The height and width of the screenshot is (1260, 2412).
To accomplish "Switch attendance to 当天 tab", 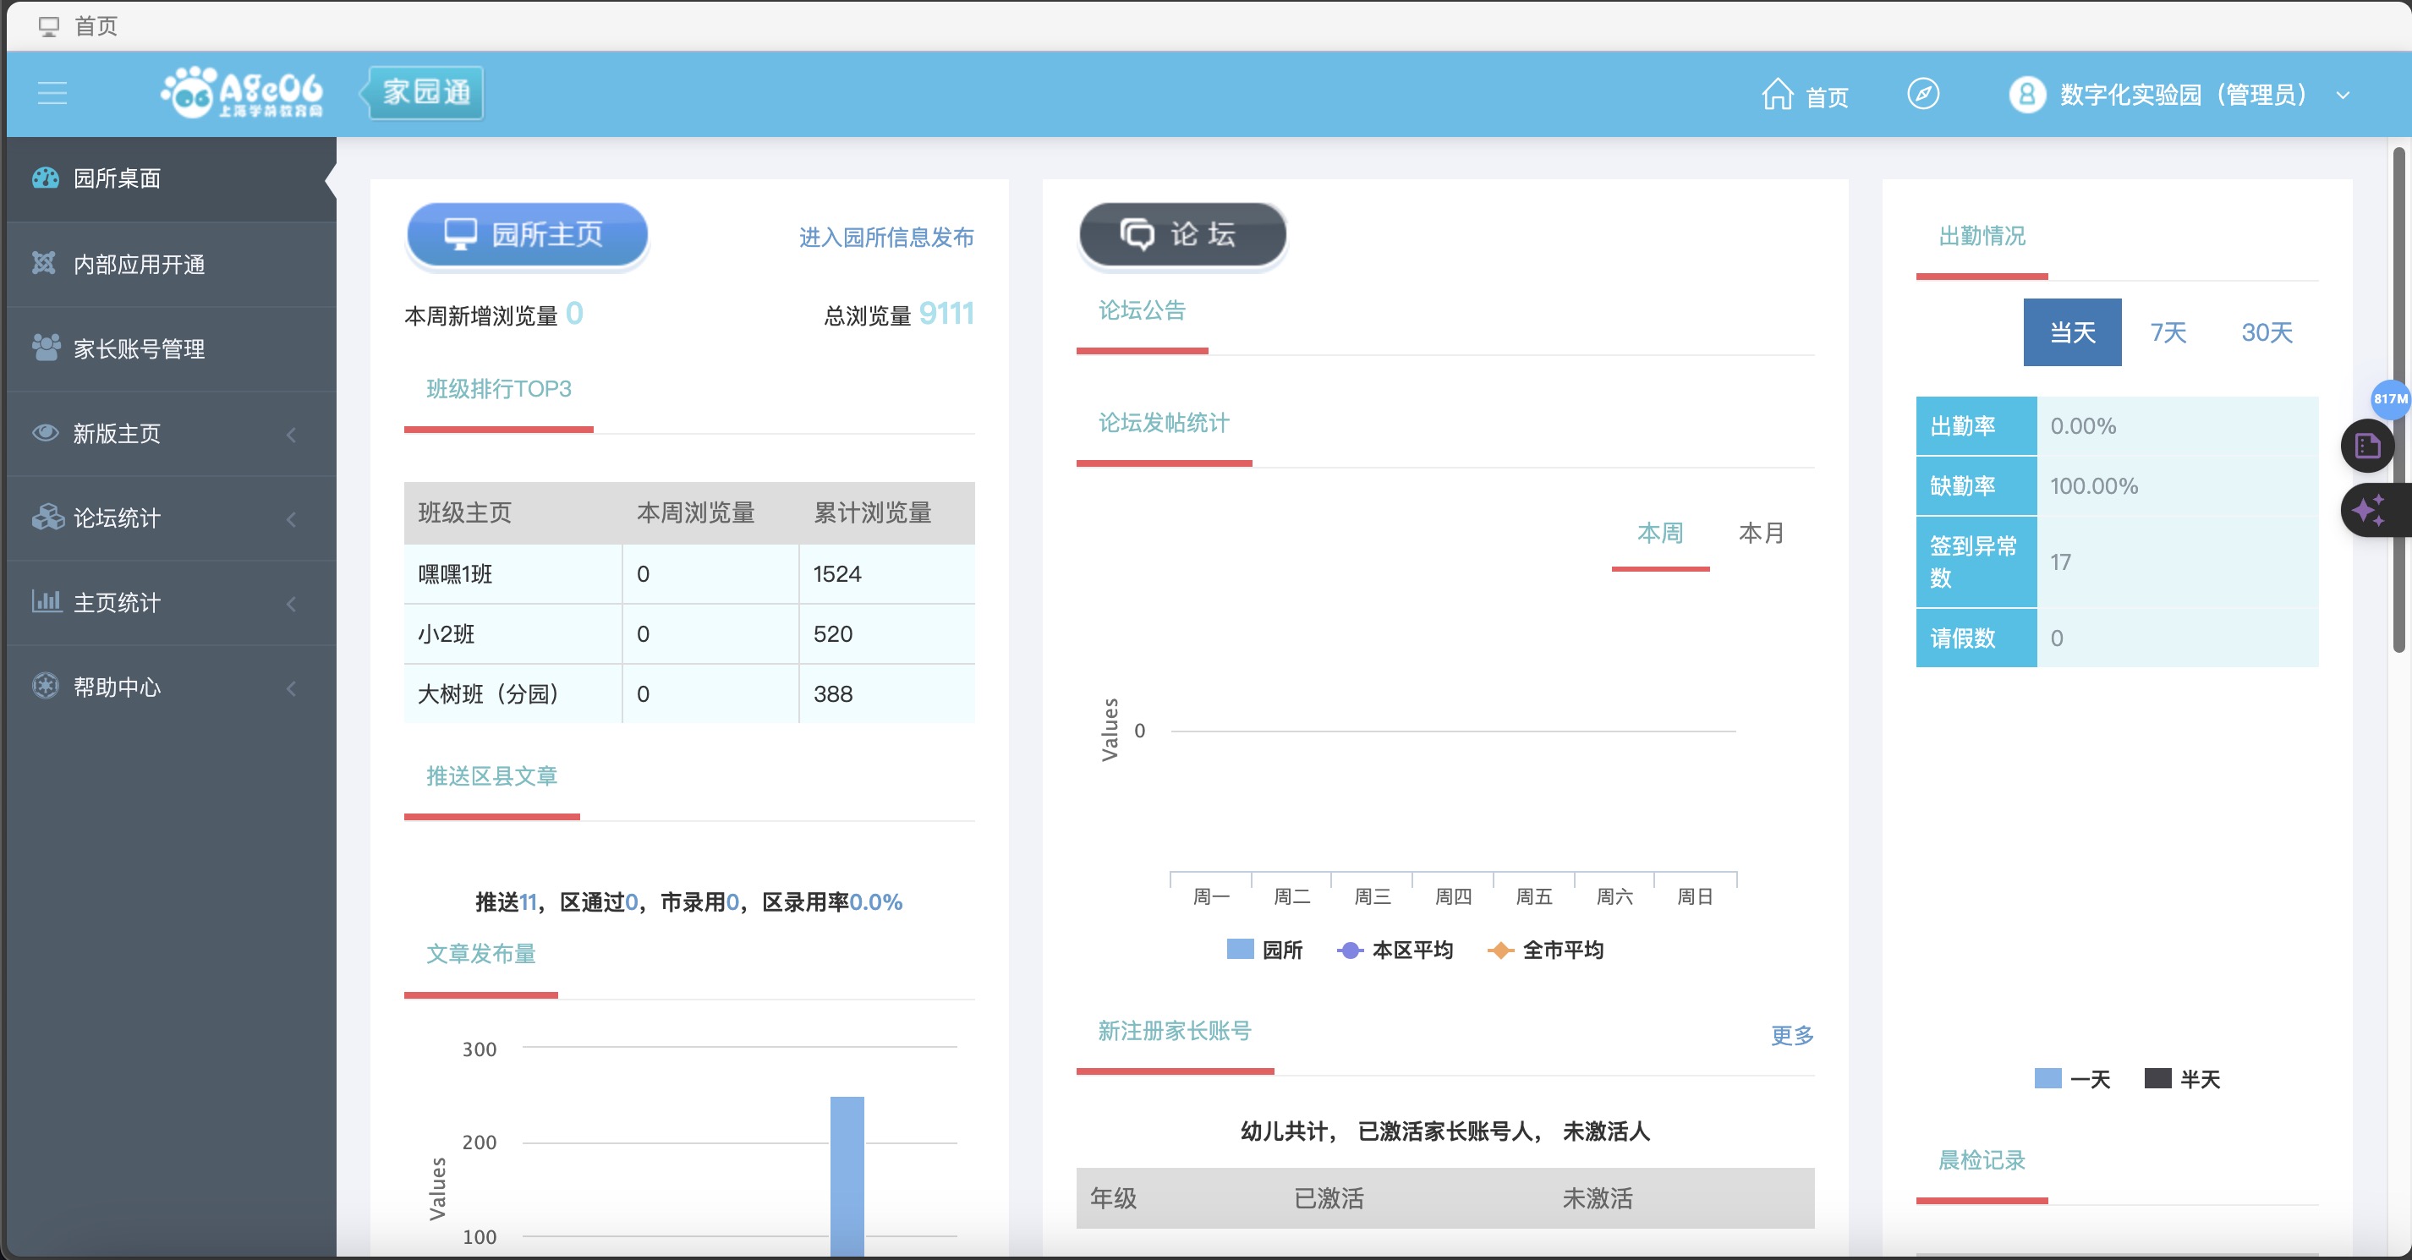I will tap(2072, 332).
